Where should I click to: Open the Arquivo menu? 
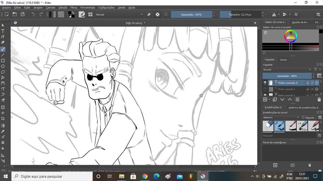[x=6, y=8]
